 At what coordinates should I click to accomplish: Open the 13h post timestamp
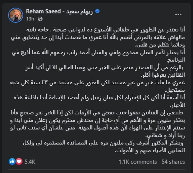pyautogui.click(x=30, y=19)
